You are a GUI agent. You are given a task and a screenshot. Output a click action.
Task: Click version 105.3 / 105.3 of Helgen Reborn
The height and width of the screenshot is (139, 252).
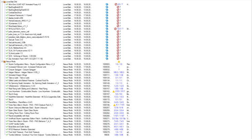pyautogui.click(x=119, y=72)
